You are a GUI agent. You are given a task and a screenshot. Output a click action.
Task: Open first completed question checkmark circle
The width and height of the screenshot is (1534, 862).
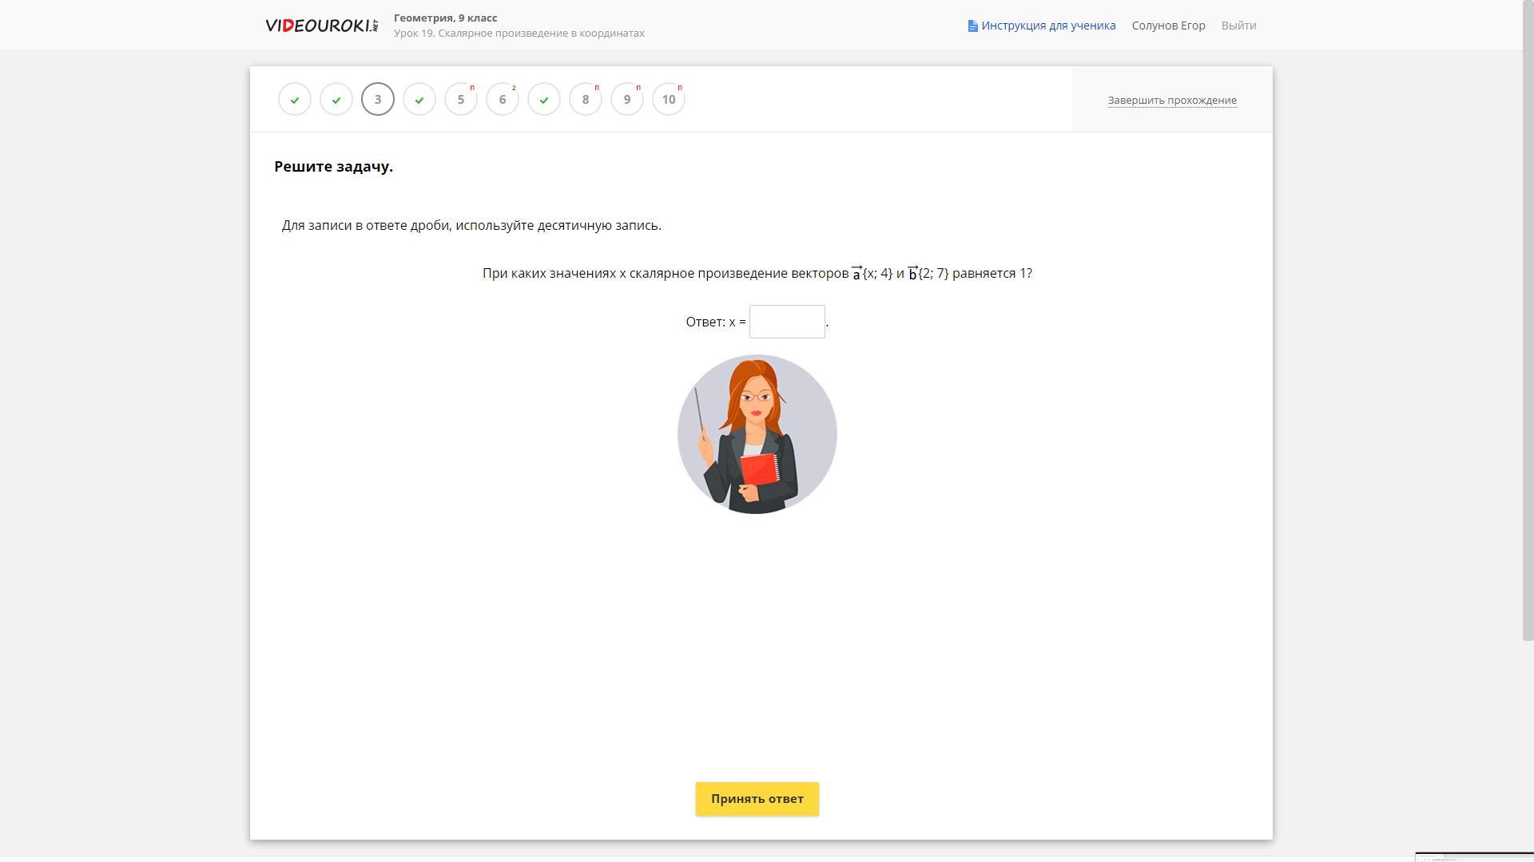click(x=295, y=100)
